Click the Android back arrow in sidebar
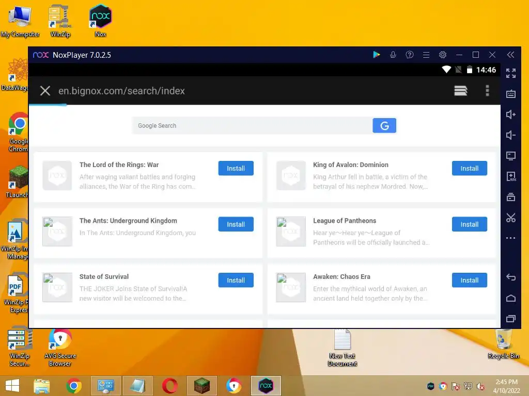The width and height of the screenshot is (529, 396). 511,277
